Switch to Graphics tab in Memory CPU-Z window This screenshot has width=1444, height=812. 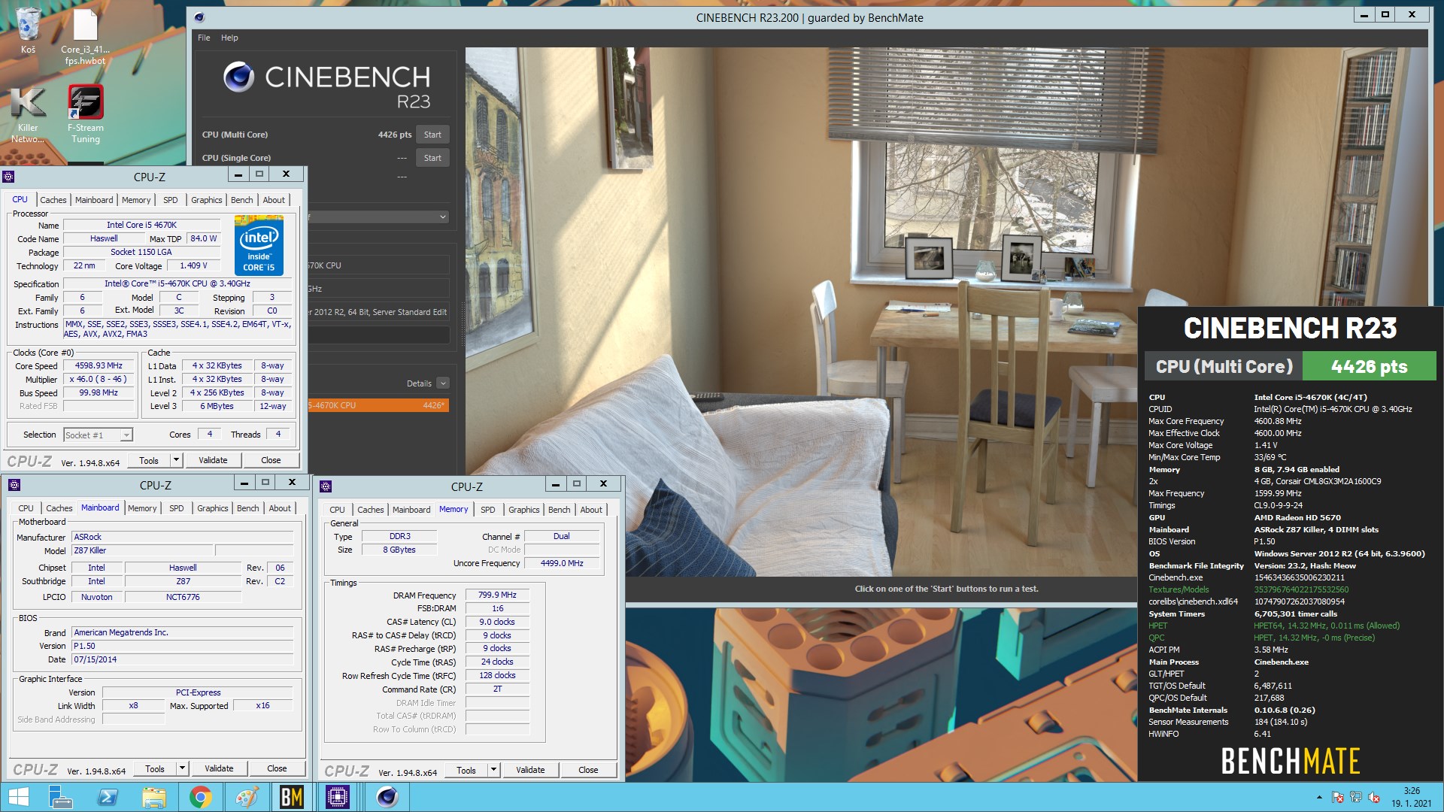pyautogui.click(x=523, y=510)
